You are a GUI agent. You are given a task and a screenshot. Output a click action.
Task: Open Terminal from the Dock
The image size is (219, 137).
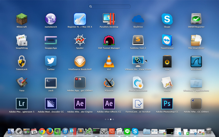[x=96, y=131]
